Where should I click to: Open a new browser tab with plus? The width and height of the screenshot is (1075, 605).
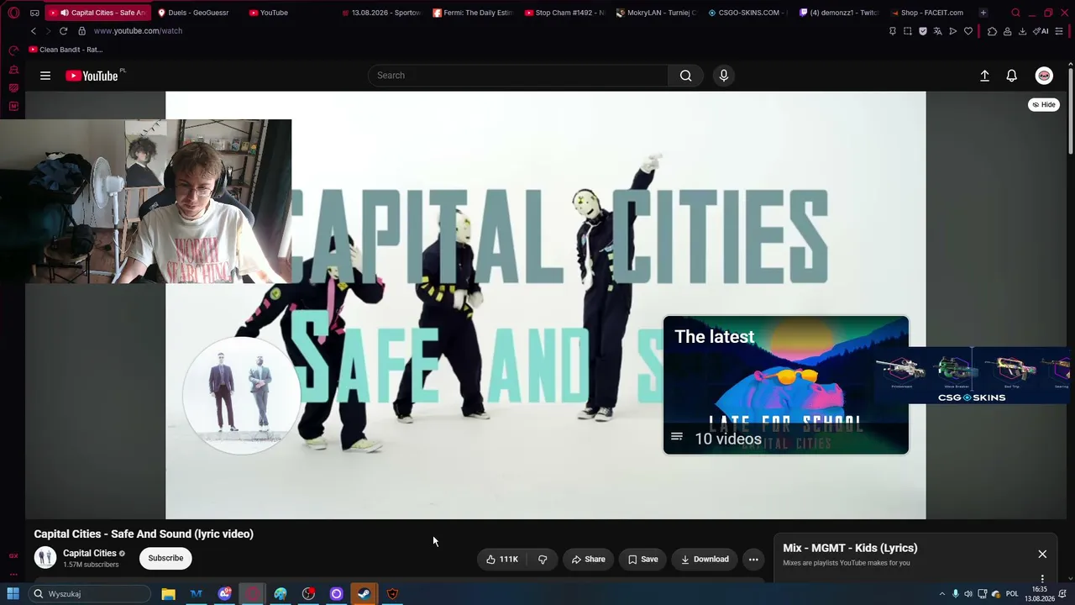pyautogui.click(x=983, y=13)
